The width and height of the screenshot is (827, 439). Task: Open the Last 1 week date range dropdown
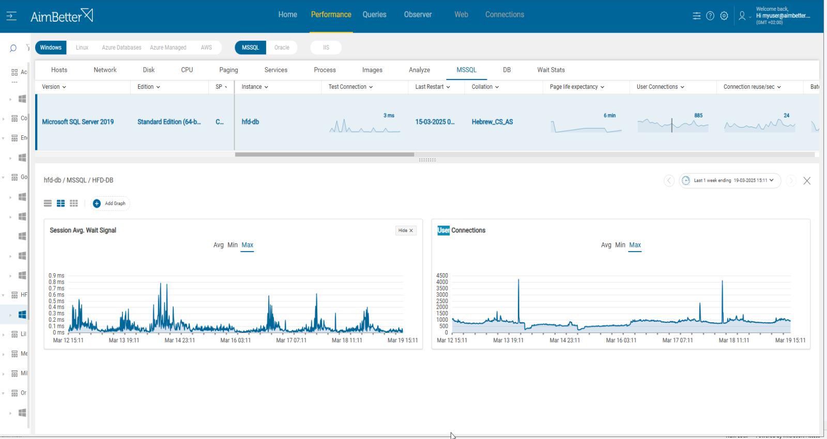point(730,181)
